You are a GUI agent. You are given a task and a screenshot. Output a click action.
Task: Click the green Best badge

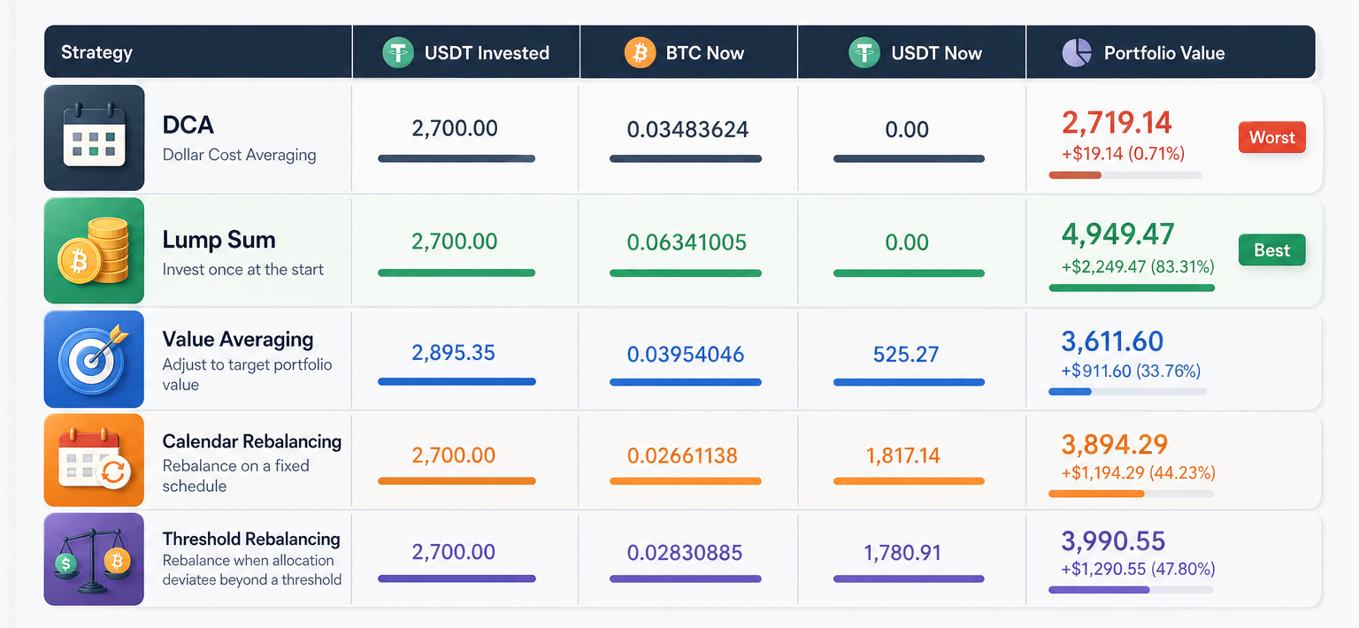(x=1272, y=250)
